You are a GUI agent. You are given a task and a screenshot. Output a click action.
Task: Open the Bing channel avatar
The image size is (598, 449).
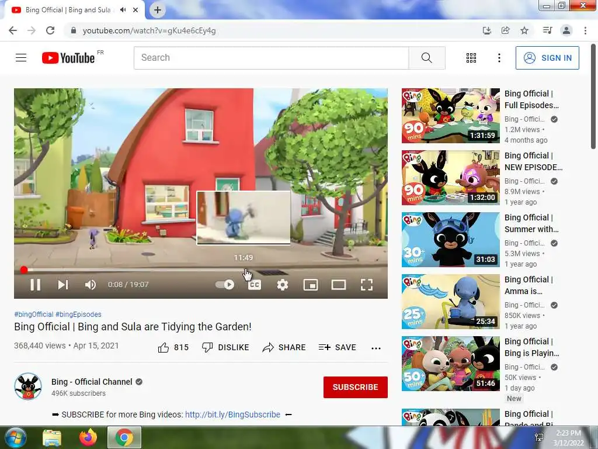[28, 386]
